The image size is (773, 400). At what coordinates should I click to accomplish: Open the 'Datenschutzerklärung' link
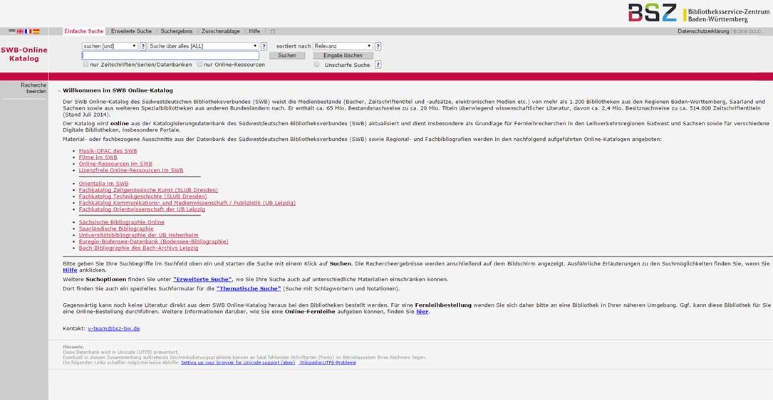(703, 31)
